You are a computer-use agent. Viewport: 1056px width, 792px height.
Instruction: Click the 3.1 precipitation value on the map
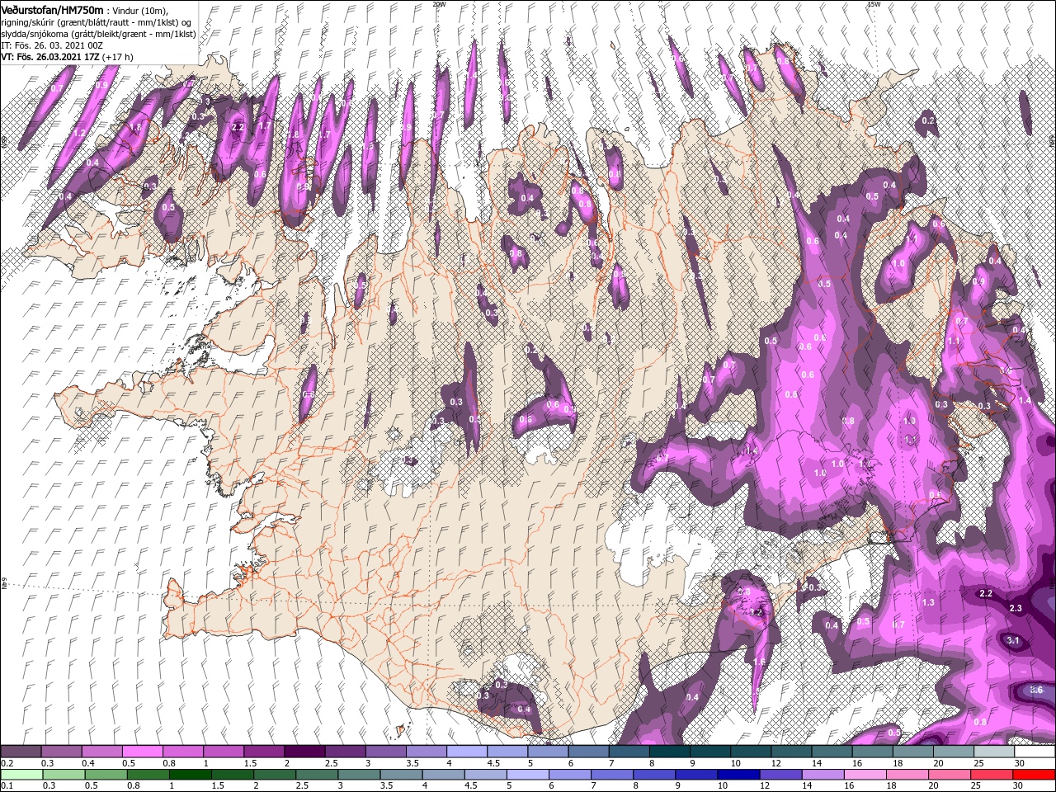click(x=1014, y=641)
